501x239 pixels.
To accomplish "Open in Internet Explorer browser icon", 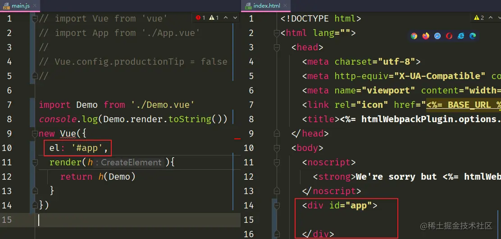I will (461, 36).
